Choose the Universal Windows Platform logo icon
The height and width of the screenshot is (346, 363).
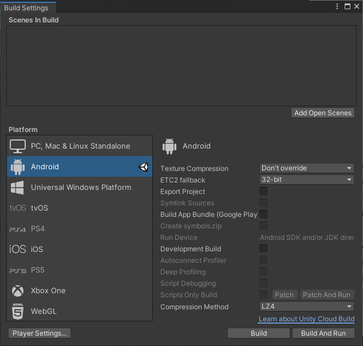coord(18,188)
